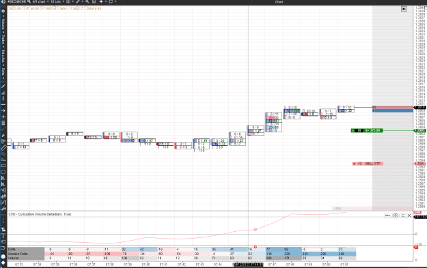Toggle the Delta cluster mode in sidebar
The width and height of the screenshot is (427, 268).
[3, 72]
